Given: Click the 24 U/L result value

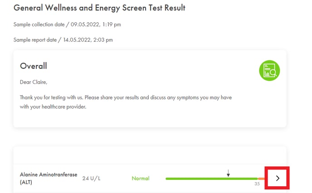Looking at the screenshot, I should pos(91,178).
